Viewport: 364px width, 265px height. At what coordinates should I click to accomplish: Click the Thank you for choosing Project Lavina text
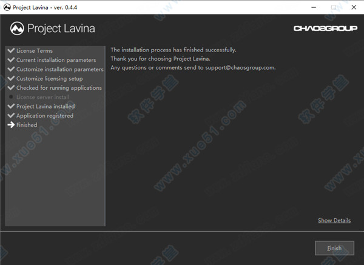tap(160, 59)
